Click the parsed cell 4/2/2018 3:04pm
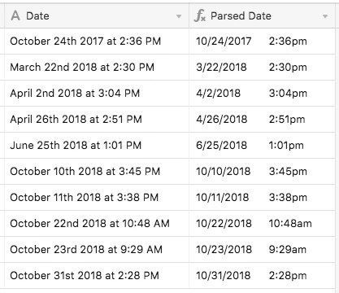This screenshot has width=339, height=293. tap(262, 94)
